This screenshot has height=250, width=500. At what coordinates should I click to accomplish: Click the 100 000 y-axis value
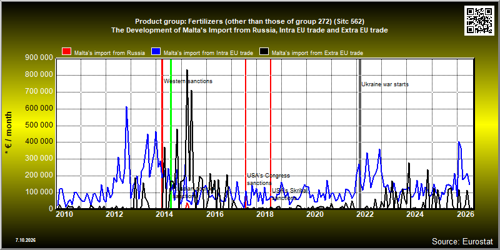(38, 192)
